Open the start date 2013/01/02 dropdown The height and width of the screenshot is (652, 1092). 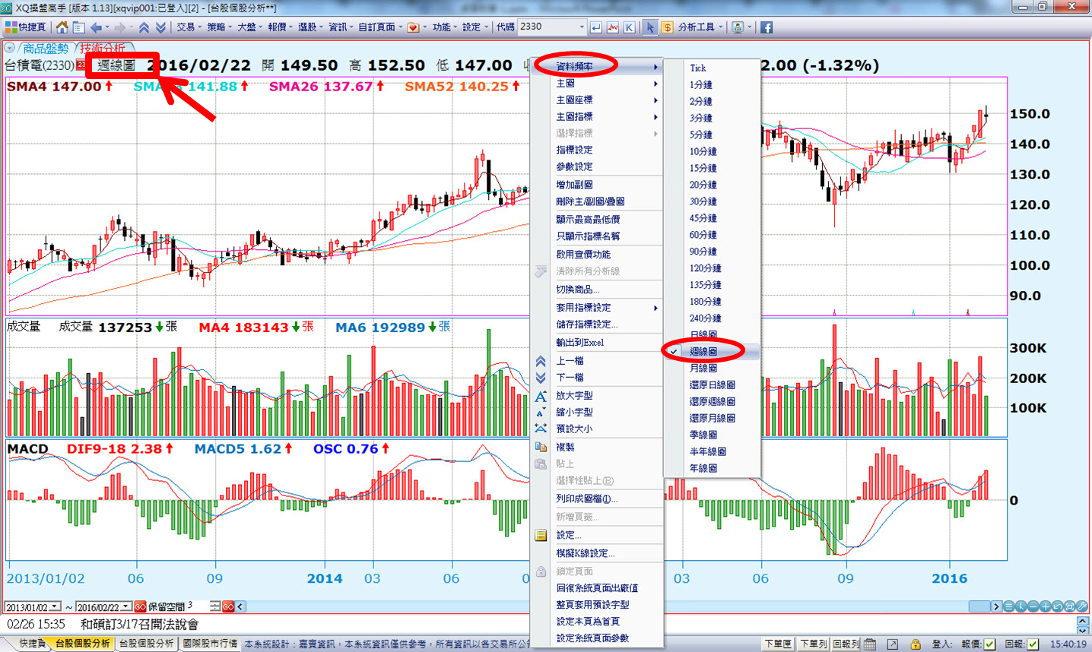[56, 606]
